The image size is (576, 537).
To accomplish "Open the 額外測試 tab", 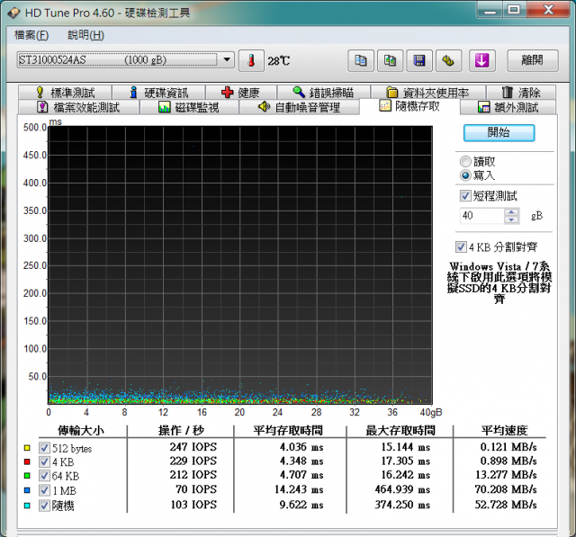I will pyautogui.click(x=508, y=107).
